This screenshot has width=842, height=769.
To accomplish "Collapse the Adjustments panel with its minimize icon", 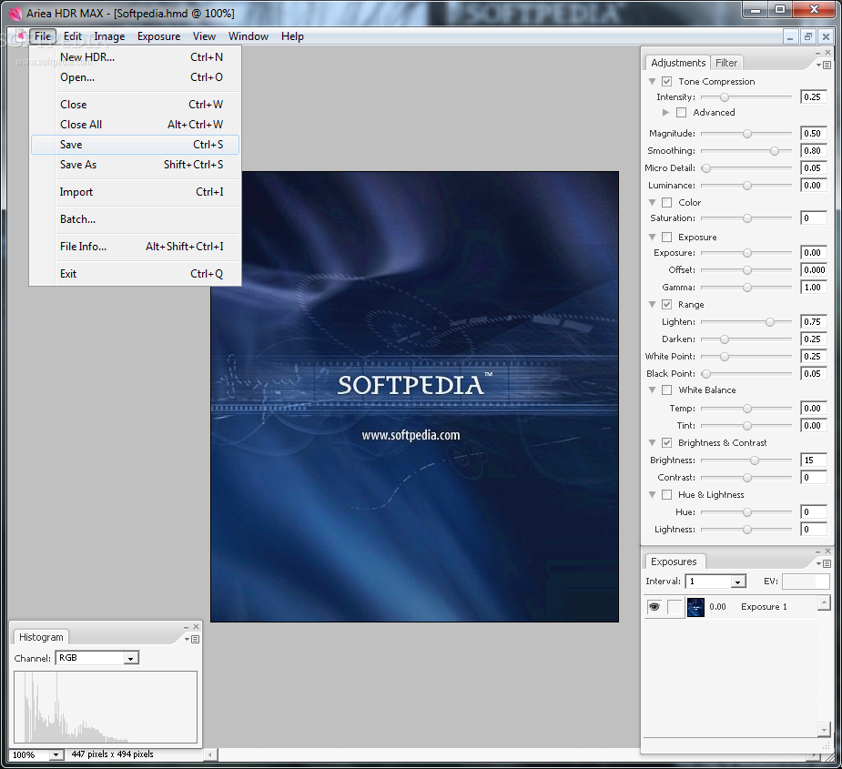I will click(x=817, y=53).
